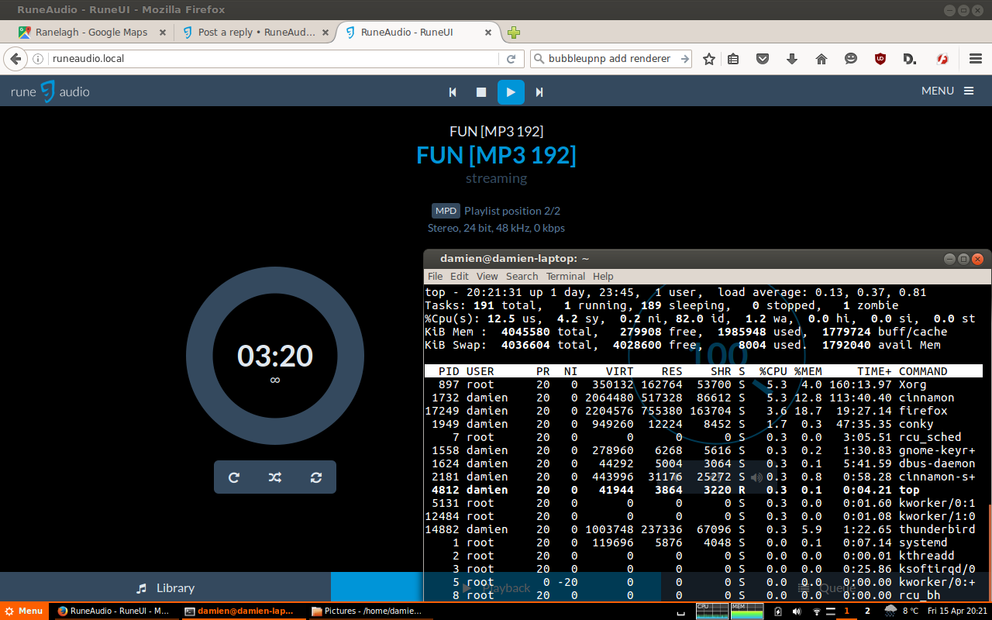Open the Cinnamon Menu button
The width and height of the screenshot is (992, 620).
[x=23, y=611]
